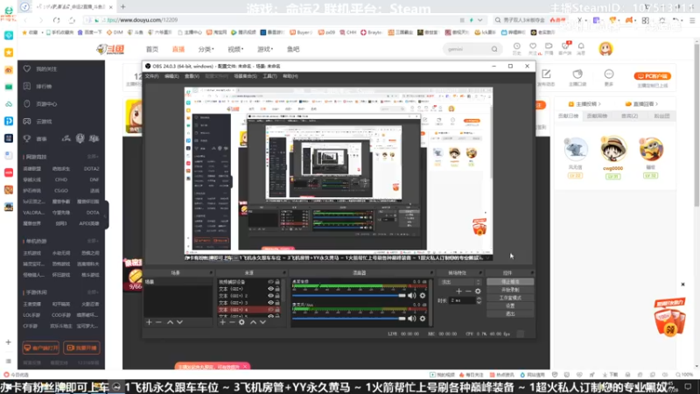
Task: Hide the first 文本 (GDI+) source
Action: [x=270, y=289]
